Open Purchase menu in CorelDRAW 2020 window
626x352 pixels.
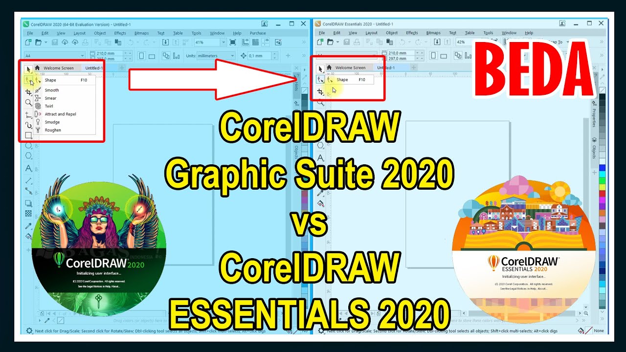click(258, 33)
